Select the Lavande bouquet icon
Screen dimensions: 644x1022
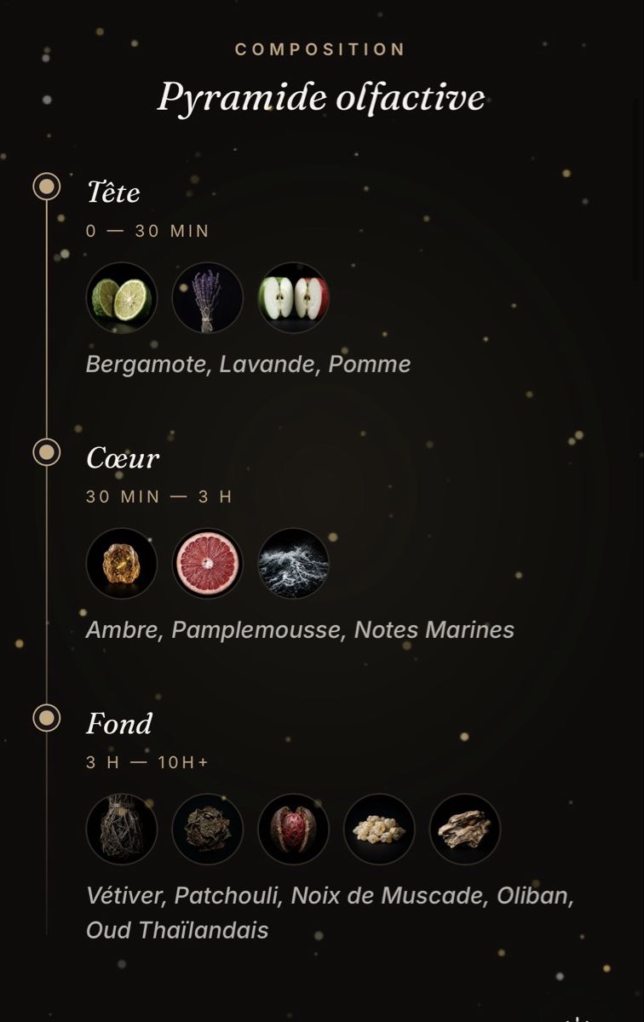point(208,298)
